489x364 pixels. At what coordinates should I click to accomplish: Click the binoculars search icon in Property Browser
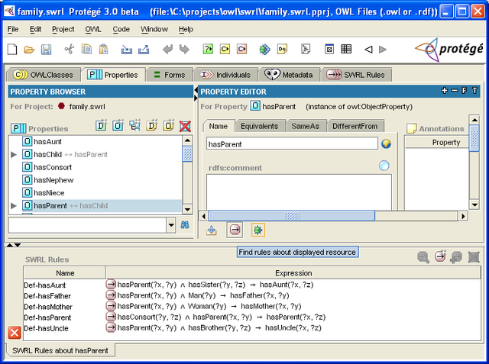coord(185,225)
